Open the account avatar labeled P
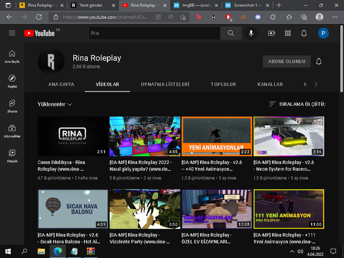 324,33
